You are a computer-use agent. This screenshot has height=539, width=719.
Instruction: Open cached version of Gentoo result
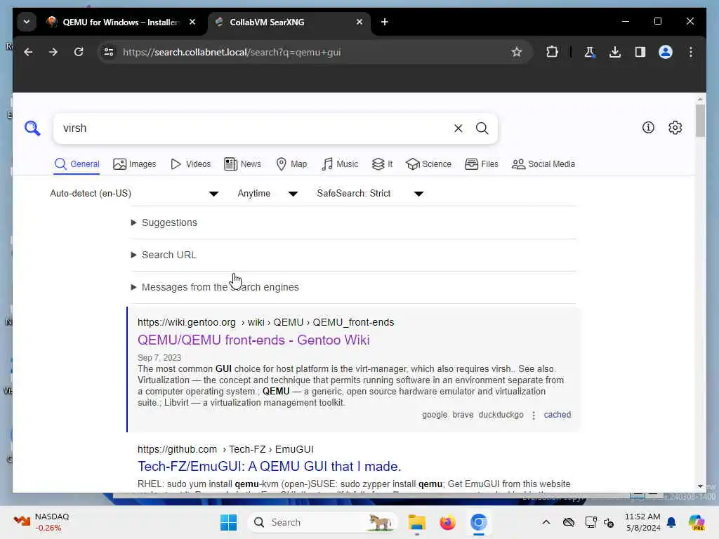click(x=557, y=415)
